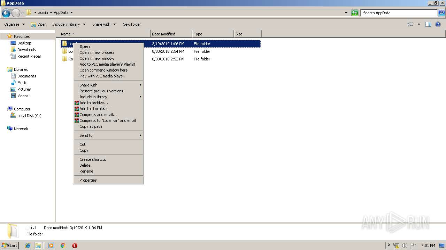Select Libraries header in navigation pane

tap(21, 69)
